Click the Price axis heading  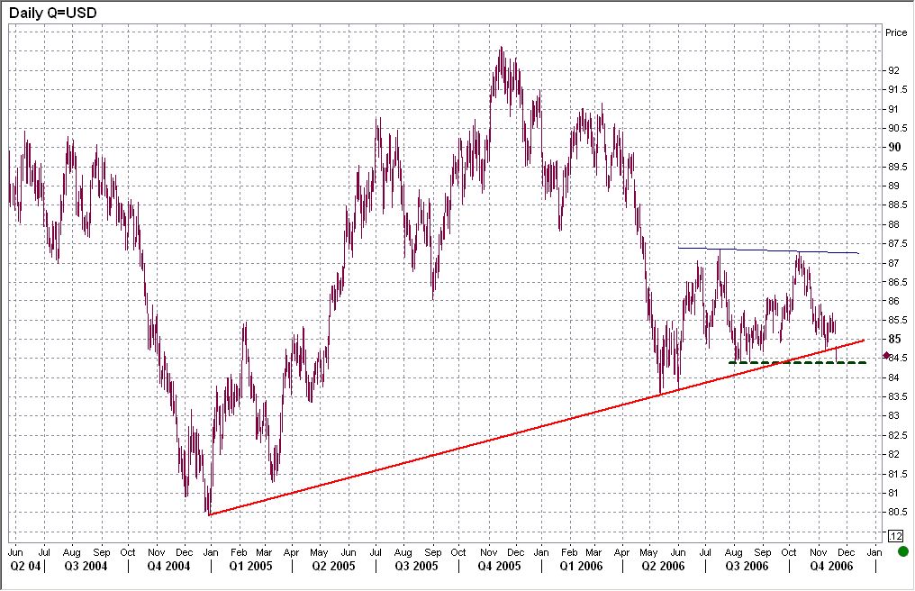896,32
